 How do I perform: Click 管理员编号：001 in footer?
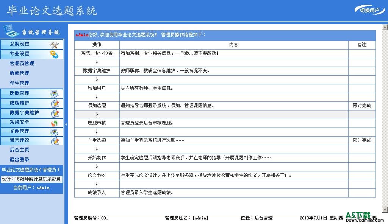point(91,218)
